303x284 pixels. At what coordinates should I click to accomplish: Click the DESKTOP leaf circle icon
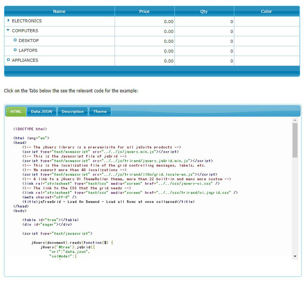coord(15,40)
